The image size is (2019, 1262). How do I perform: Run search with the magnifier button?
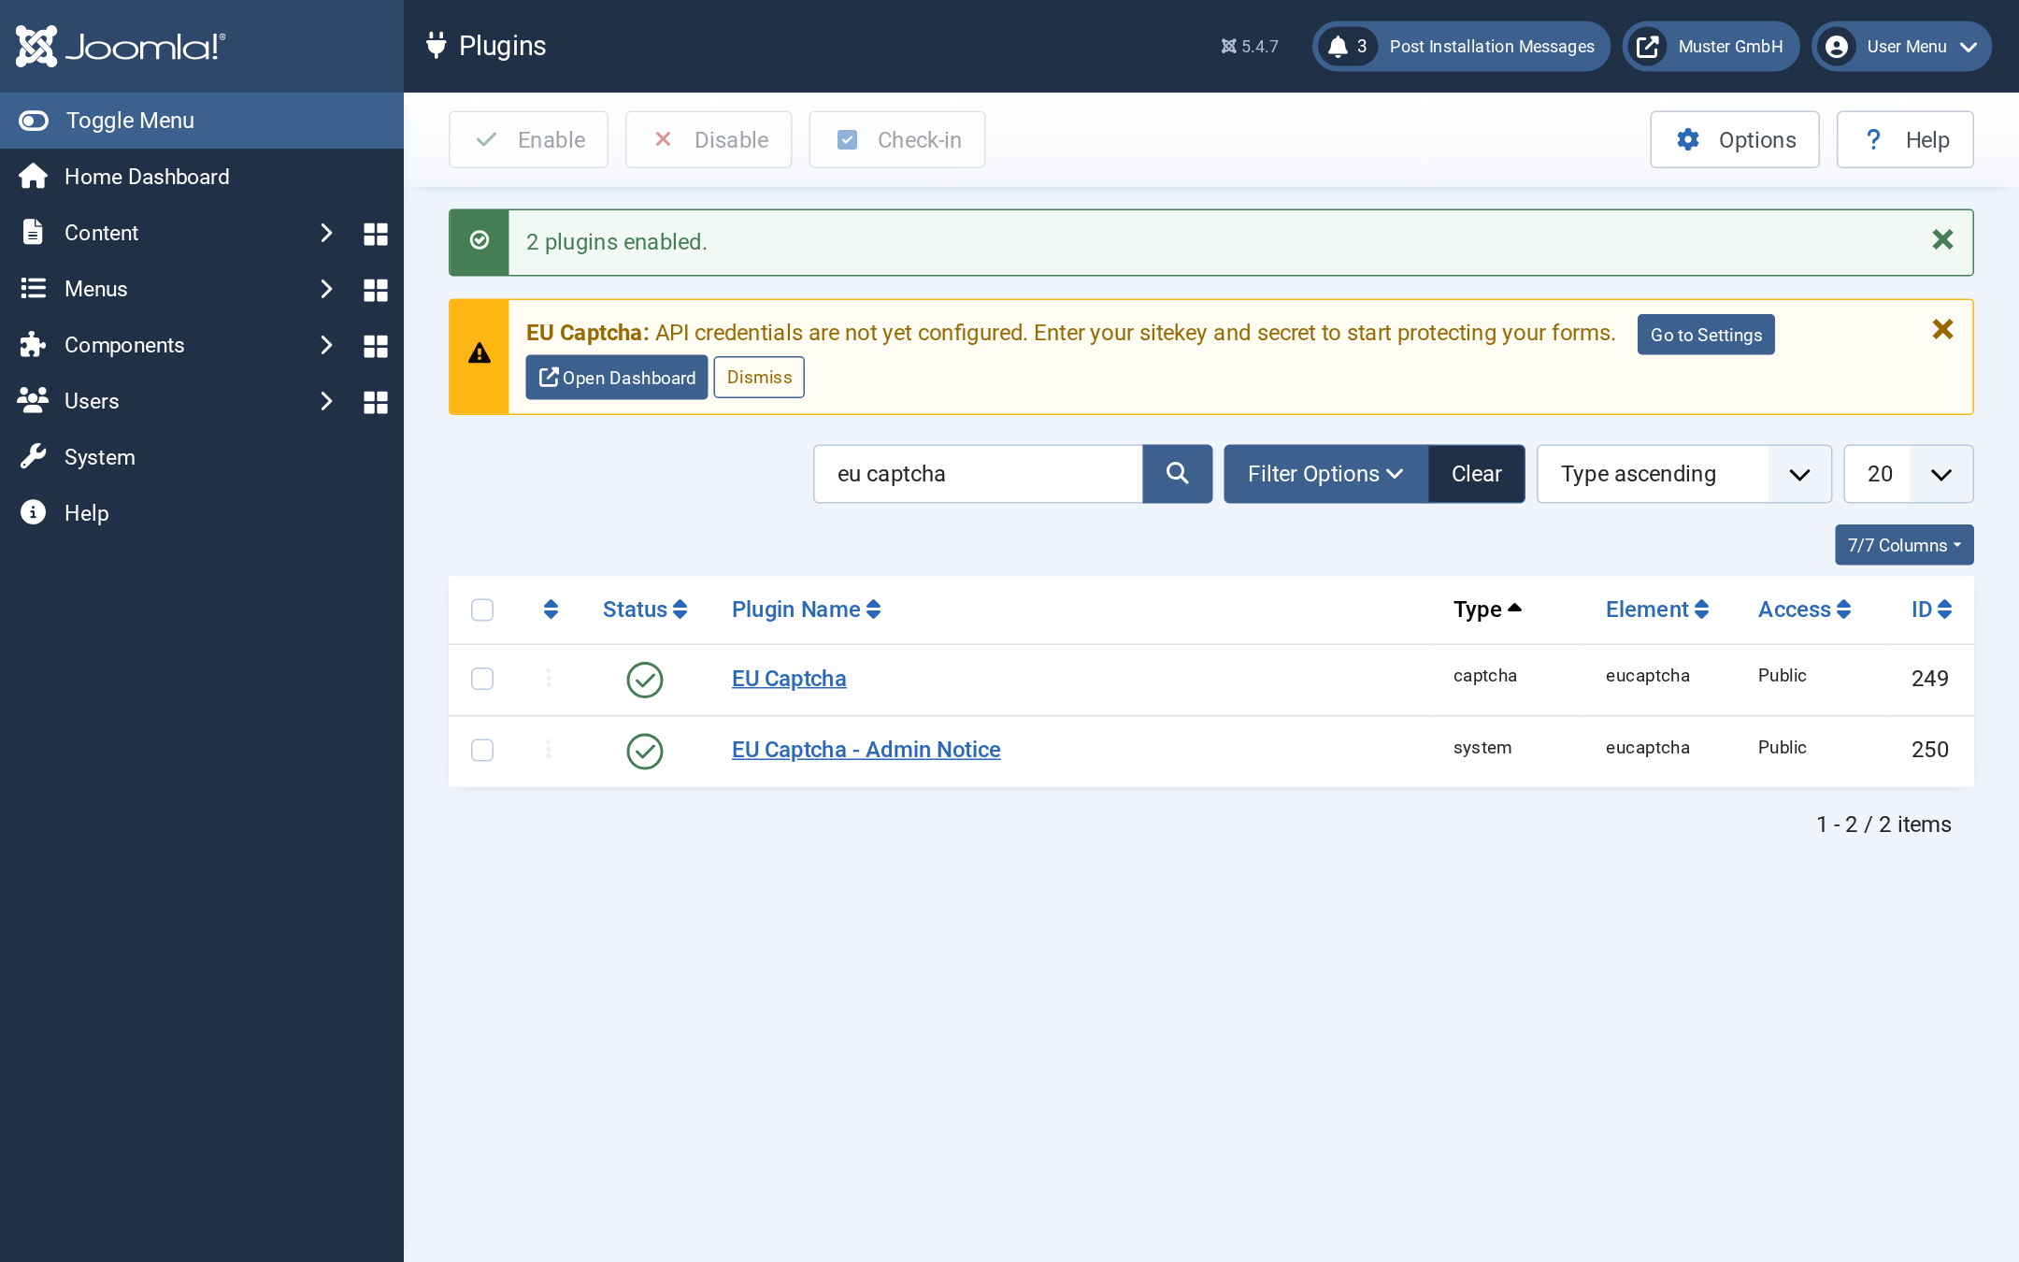[x=1178, y=474]
